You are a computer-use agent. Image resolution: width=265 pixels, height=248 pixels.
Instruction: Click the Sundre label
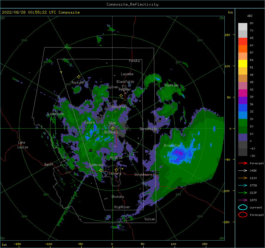tap(89, 122)
